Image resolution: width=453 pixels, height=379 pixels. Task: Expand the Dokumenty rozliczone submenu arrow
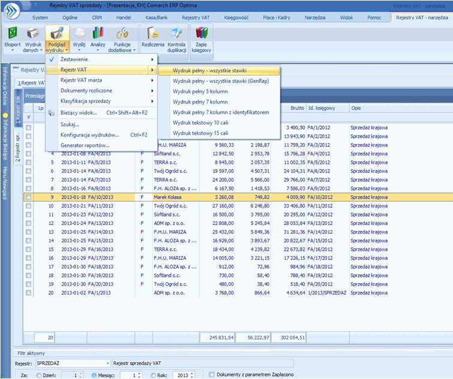point(152,91)
